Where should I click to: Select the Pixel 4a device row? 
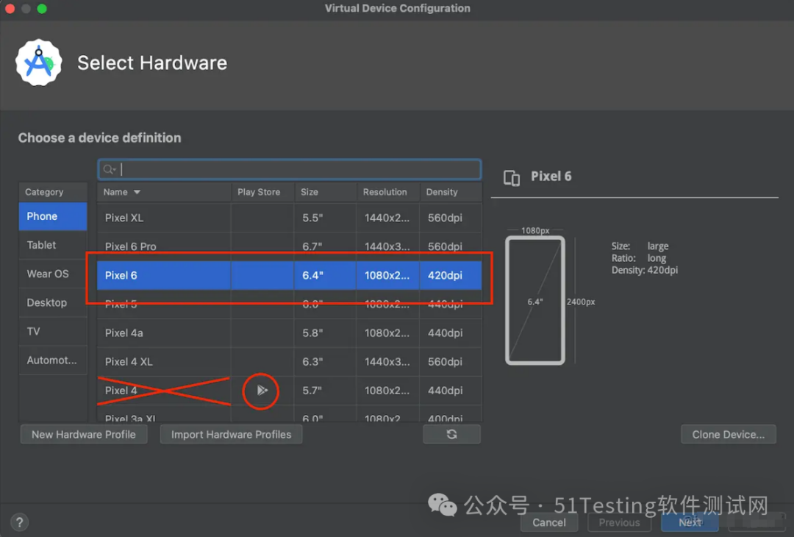pos(289,332)
